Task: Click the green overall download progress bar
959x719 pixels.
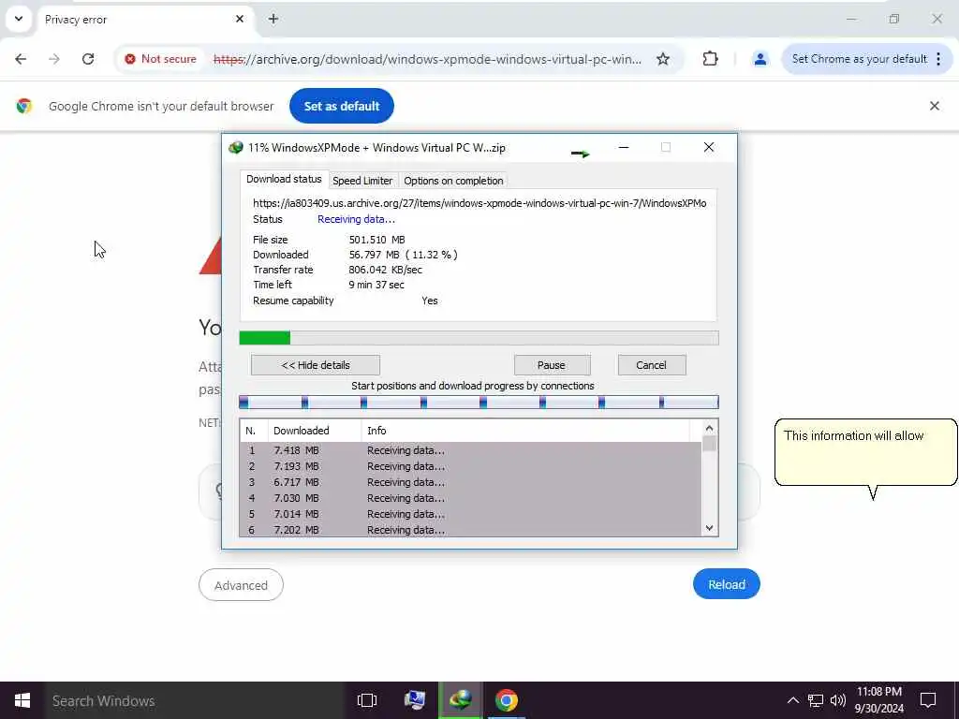Action: 479,338
